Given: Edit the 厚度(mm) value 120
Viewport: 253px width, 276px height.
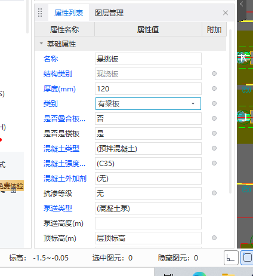Looking at the screenshot, I should click(x=148, y=89).
